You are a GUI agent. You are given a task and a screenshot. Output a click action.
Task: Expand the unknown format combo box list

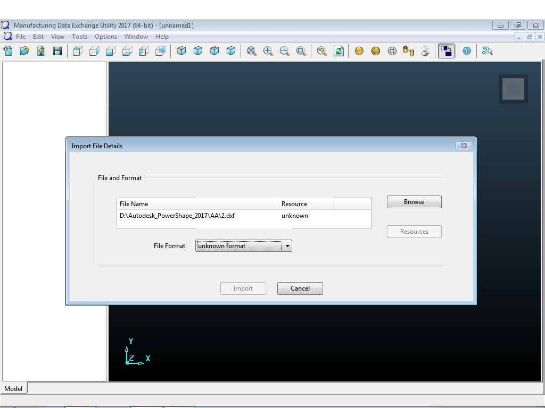click(x=287, y=245)
